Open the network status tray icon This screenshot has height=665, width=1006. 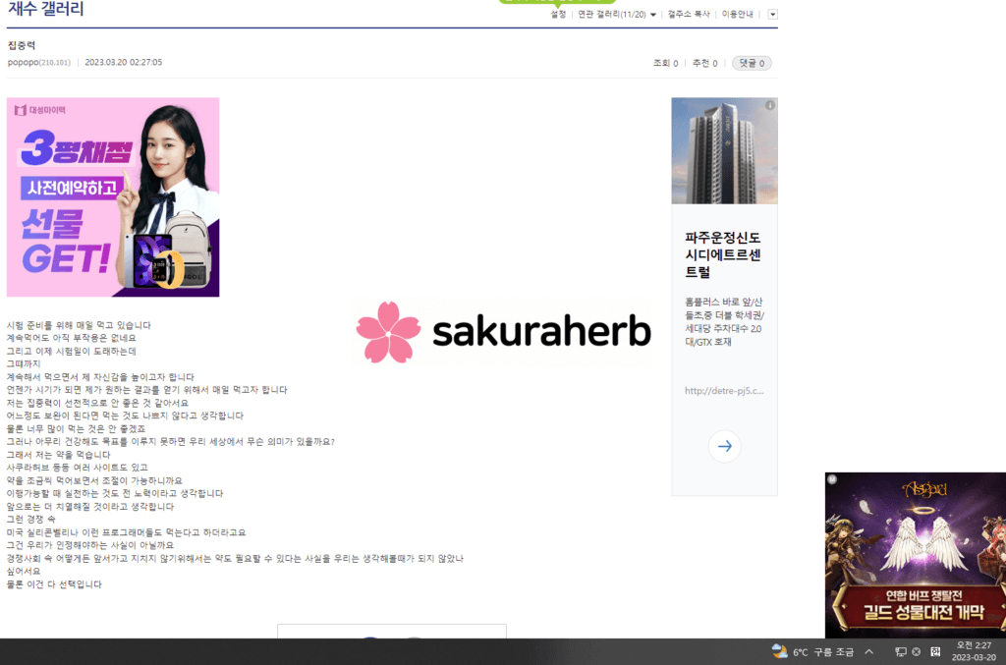click(901, 651)
